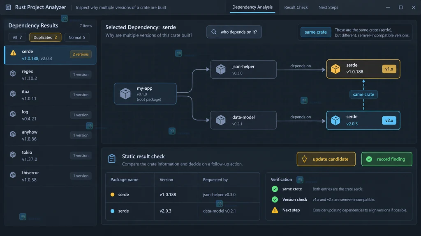The image size is (421, 236).
Task: Click the orange dot in serde v1.0.188 row
Action: pyautogui.click(x=113, y=195)
